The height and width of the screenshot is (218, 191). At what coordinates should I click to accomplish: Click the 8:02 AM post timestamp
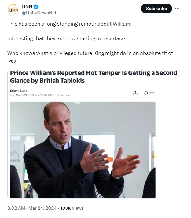click(x=16, y=208)
